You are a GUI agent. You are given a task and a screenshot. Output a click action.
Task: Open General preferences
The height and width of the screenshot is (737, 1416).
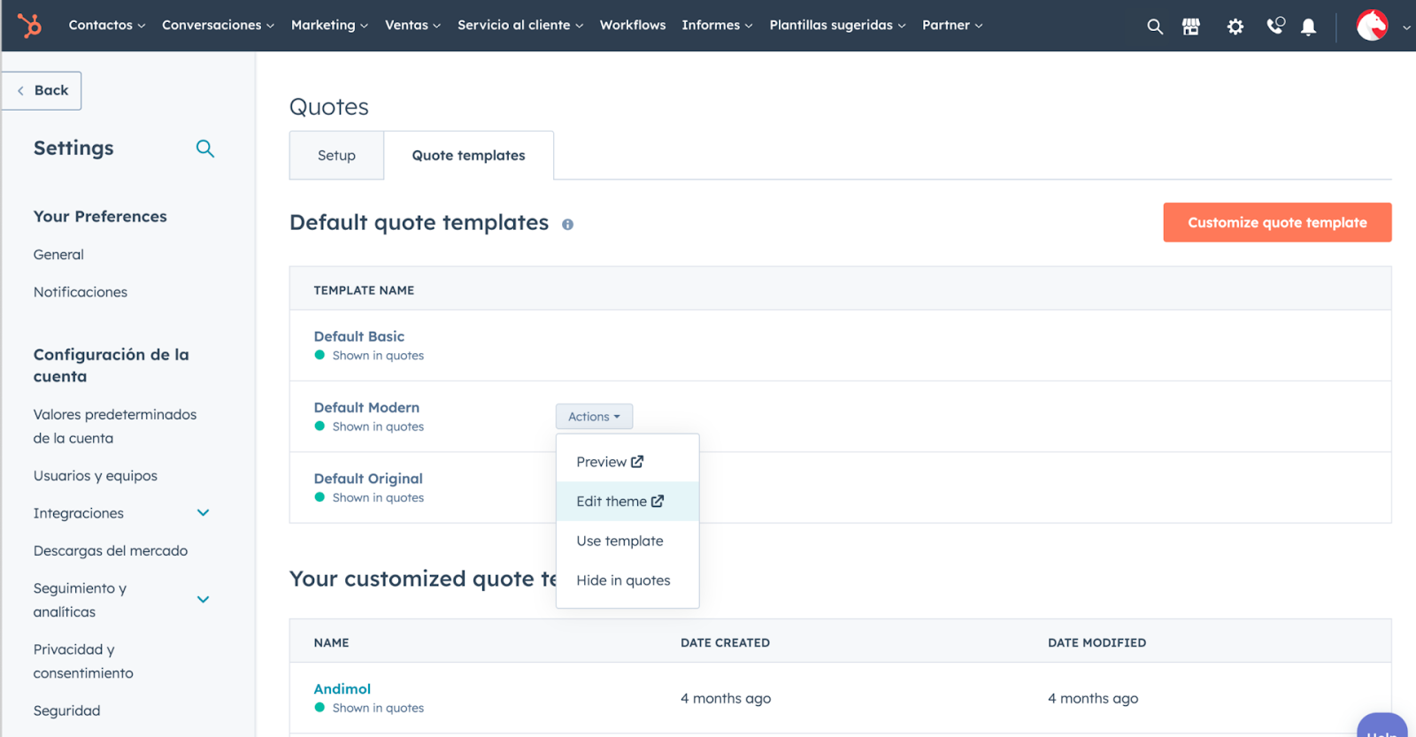click(58, 255)
